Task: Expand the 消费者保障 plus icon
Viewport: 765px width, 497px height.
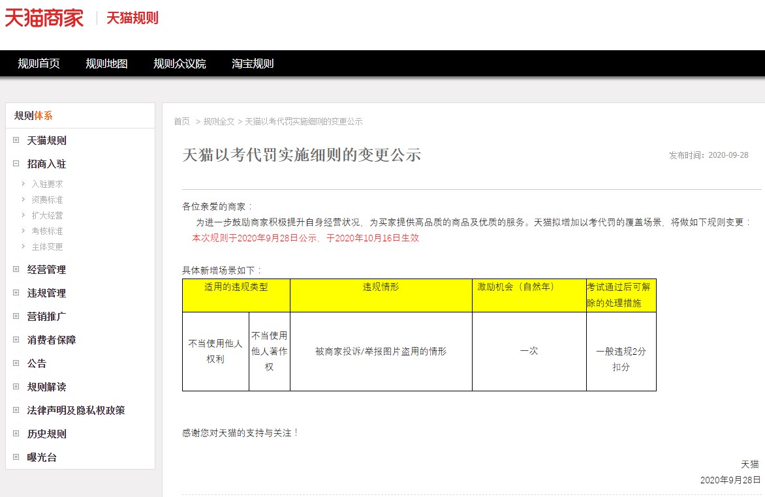Action: [x=16, y=339]
